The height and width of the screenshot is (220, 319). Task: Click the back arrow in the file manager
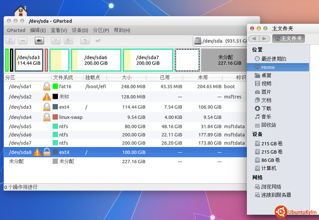254,39
